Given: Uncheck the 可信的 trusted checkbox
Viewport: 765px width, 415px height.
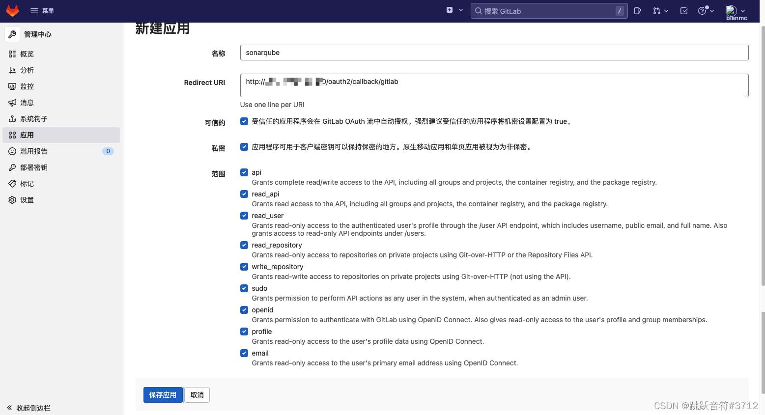Looking at the screenshot, I should [244, 121].
